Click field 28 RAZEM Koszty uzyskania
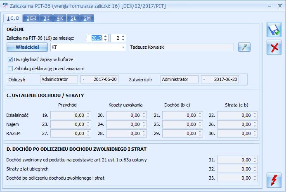Viewport: 286px width, 192px height. click(126, 133)
